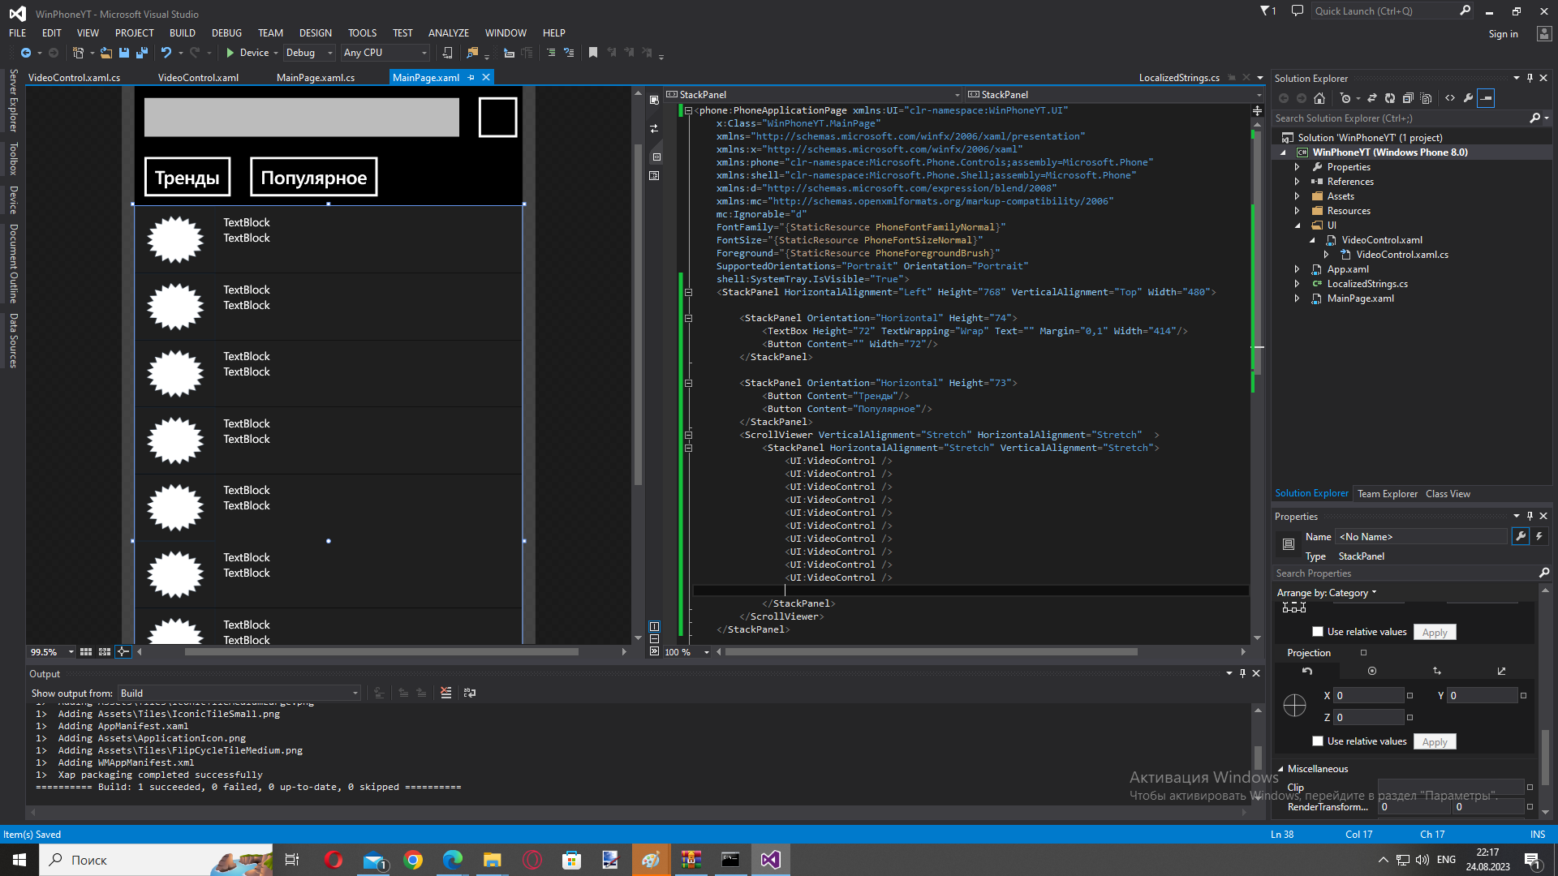This screenshot has width=1558, height=876.
Task: Click the View Code icon in Solution Explorer
Action: [x=1450, y=98]
